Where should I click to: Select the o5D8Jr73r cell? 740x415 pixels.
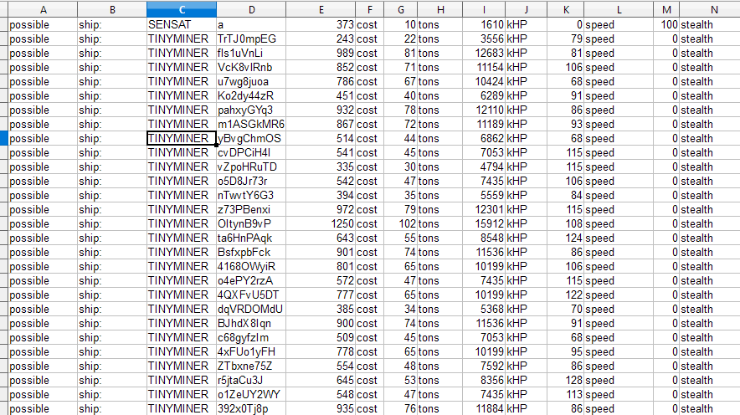pos(251,181)
